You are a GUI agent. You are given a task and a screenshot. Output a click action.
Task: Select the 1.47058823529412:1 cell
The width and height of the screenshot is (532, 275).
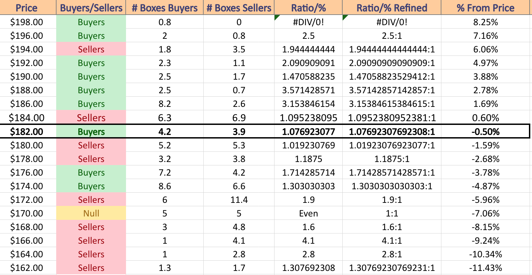[x=392, y=77]
